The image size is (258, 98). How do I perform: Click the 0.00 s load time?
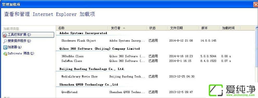[226, 56]
